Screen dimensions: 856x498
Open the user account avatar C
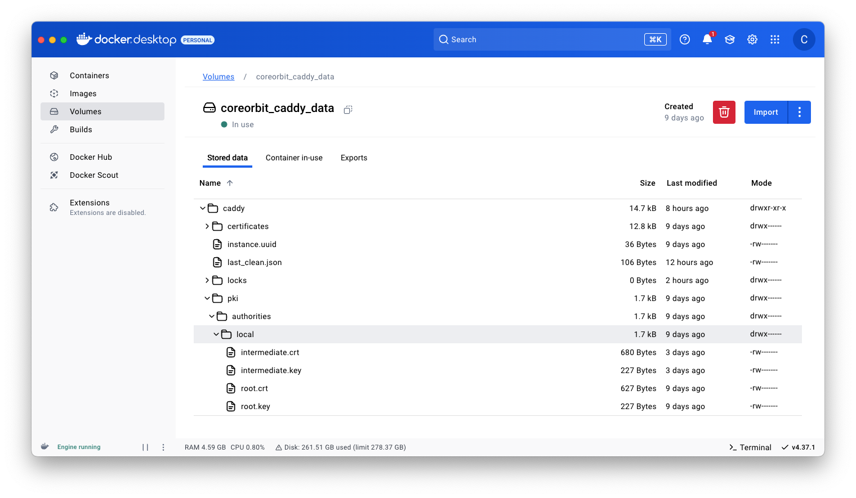pyautogui.click(x=804, y=39)
